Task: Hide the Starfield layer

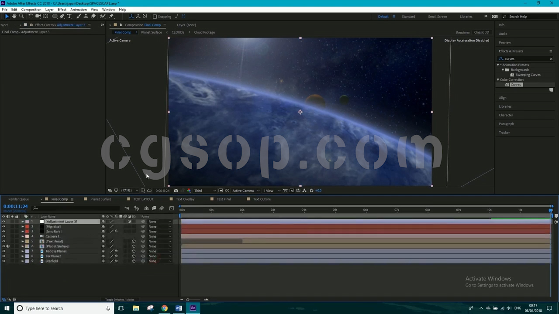Action: [x=3, y=261]
